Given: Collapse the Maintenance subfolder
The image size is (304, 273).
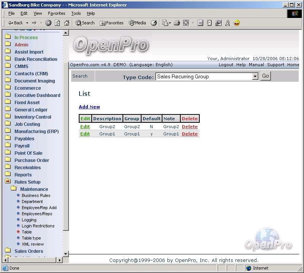Looking at the screenshot, I should (x=14, y=189).
